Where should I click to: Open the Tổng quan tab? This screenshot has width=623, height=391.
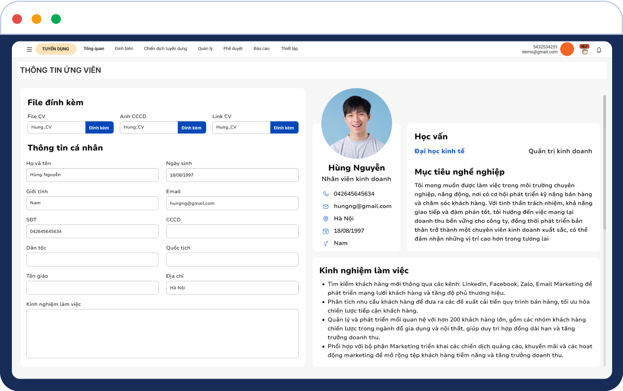[93, 49]
